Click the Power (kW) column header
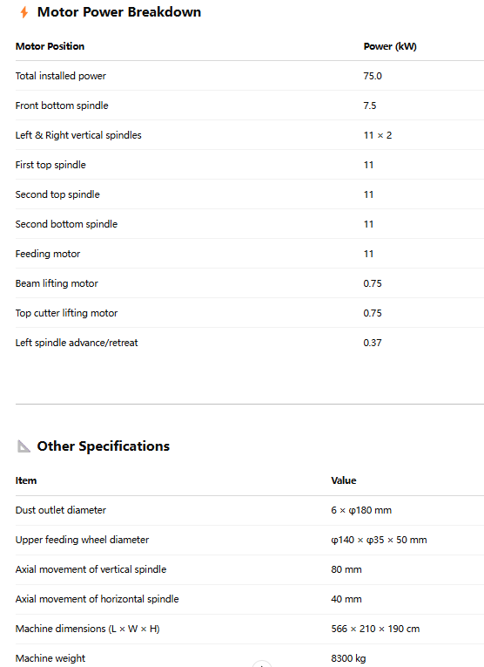The height and width of the screenshot is (667, 484). click(x=390, y=46)
